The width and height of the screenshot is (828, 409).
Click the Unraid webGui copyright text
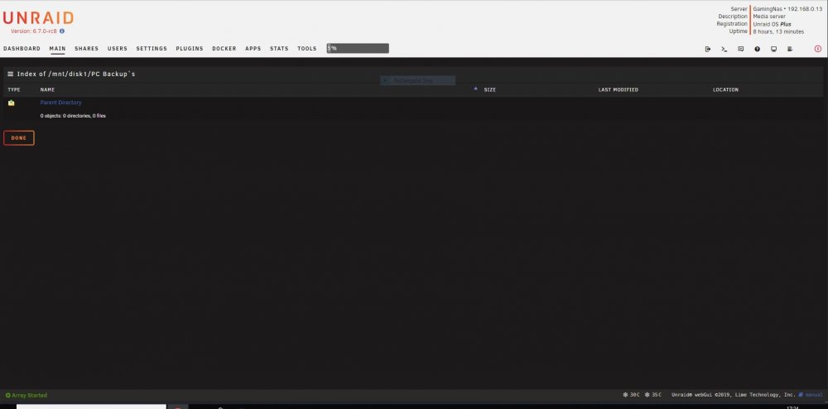click(x=734, y=395)
